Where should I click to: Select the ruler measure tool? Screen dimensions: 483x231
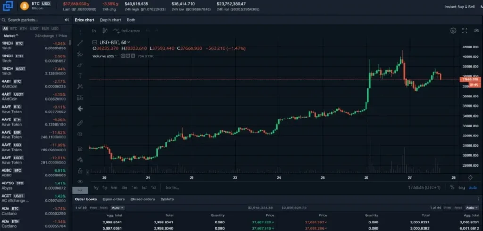[x=80, y=123]
